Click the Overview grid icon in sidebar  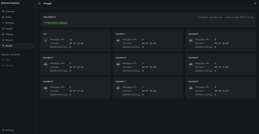3,11
